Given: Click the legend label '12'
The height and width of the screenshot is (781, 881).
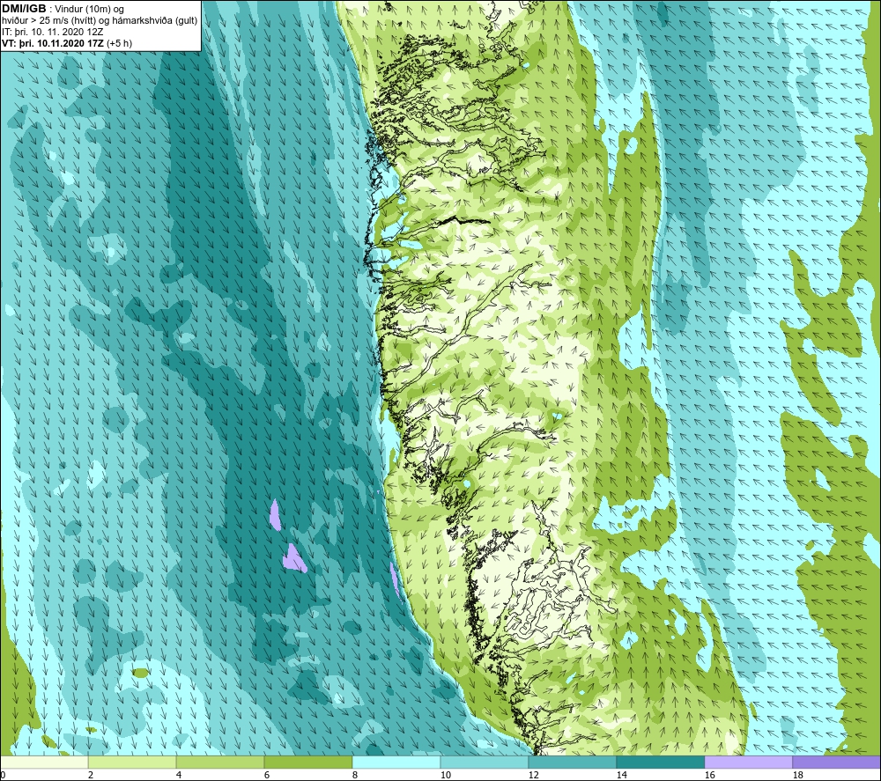Looking at the screenshot, I should tap(533, 775).
